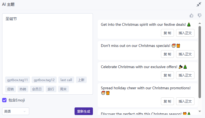Insert 'Don't miss out' subject into body
The height and width of the screenshot is (118, 205).
coord(185,54)
